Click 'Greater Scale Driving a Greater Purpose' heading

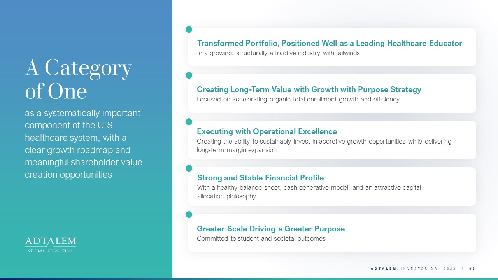point(271,229)
